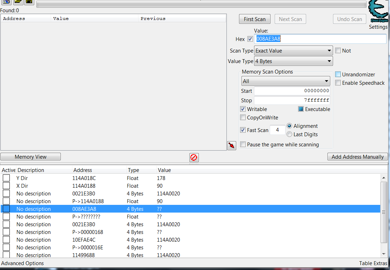Screen dimensions: 390x270
Task: Click red arrow to add selected addresses
Action: click(231, 146)
